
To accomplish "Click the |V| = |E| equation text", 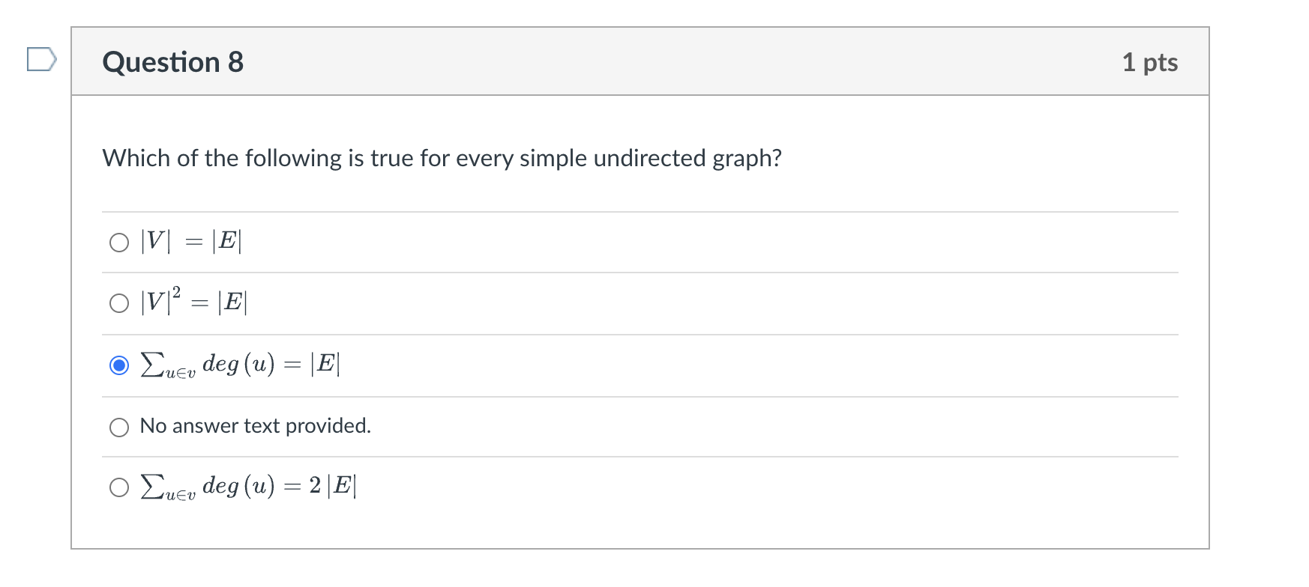I will [x=191, y=241].
